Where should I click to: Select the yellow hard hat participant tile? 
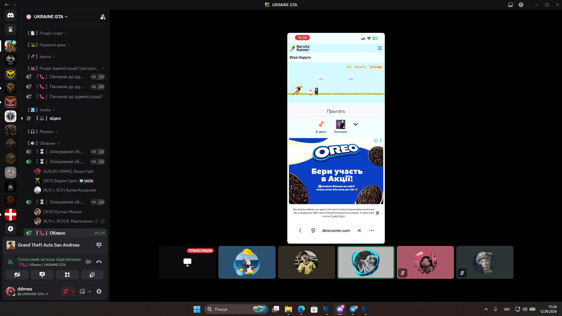click(247, 262)
